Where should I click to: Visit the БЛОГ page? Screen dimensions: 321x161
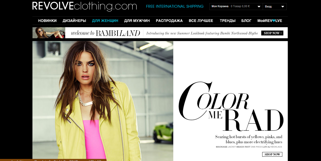(246, 21)
